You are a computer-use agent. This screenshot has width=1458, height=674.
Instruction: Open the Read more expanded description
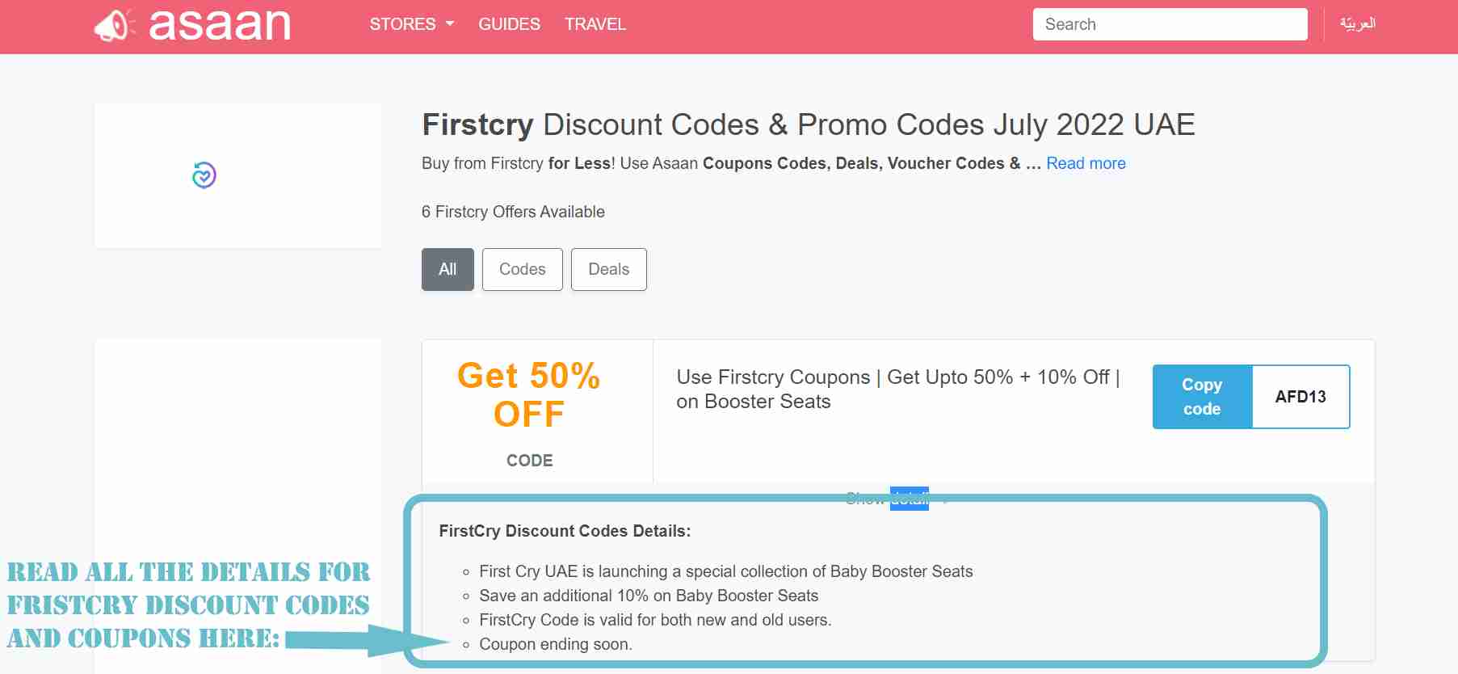click(1086, 163)
